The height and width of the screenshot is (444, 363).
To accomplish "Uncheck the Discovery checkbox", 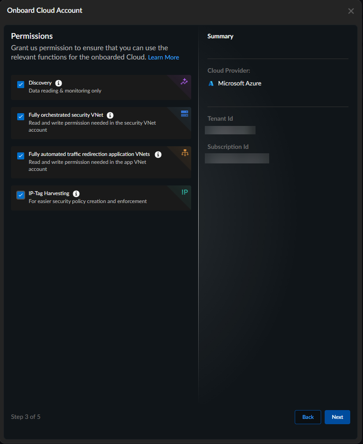I will pos(21,85).
